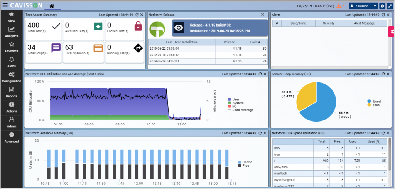
Task: Select the 2019-06-22 03:09:04 installation row
Action: 208,49
